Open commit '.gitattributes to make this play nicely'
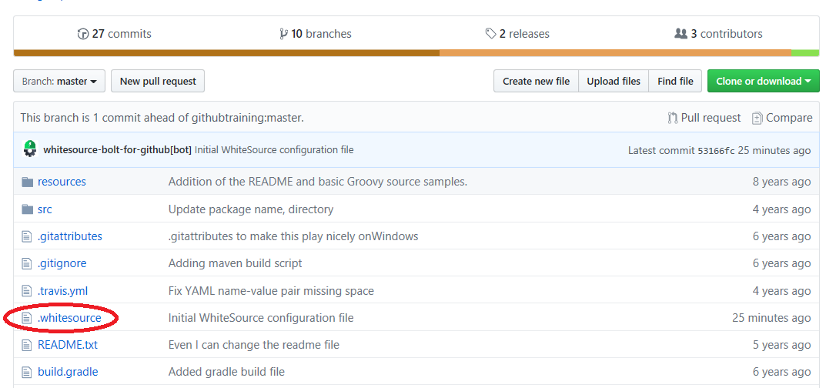The height and width of the screenshot is (388, 826). (x=293, y=236)
